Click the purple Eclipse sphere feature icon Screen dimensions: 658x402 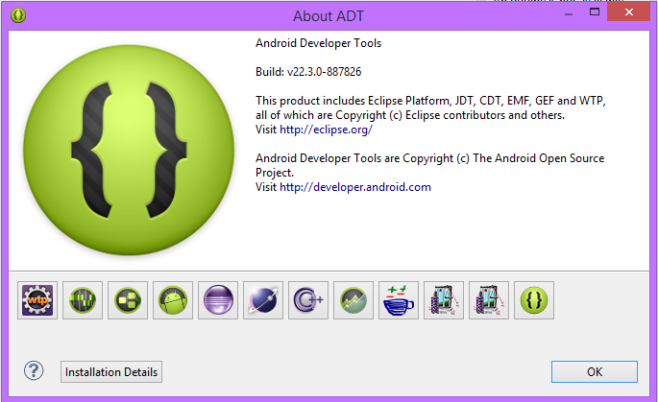(218, 300)
